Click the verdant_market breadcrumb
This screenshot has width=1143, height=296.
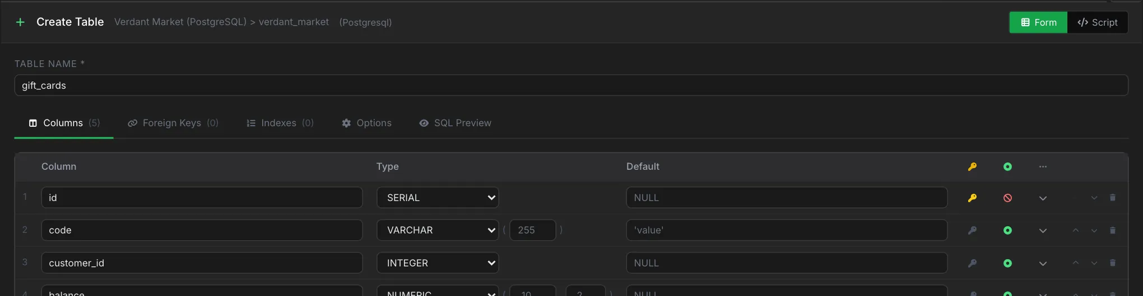(294, 22)
